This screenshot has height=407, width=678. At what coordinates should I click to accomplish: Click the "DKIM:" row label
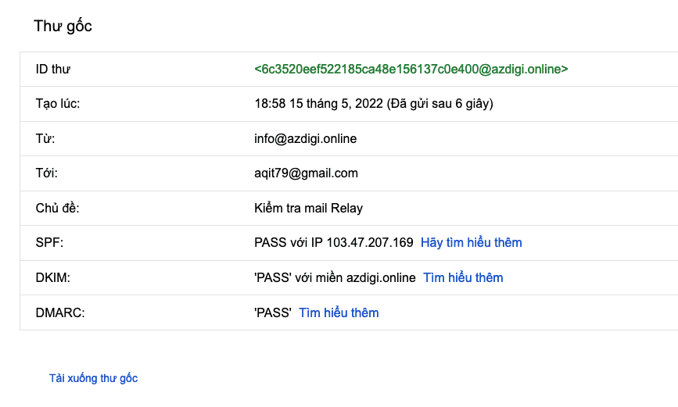tap(52, 278)
